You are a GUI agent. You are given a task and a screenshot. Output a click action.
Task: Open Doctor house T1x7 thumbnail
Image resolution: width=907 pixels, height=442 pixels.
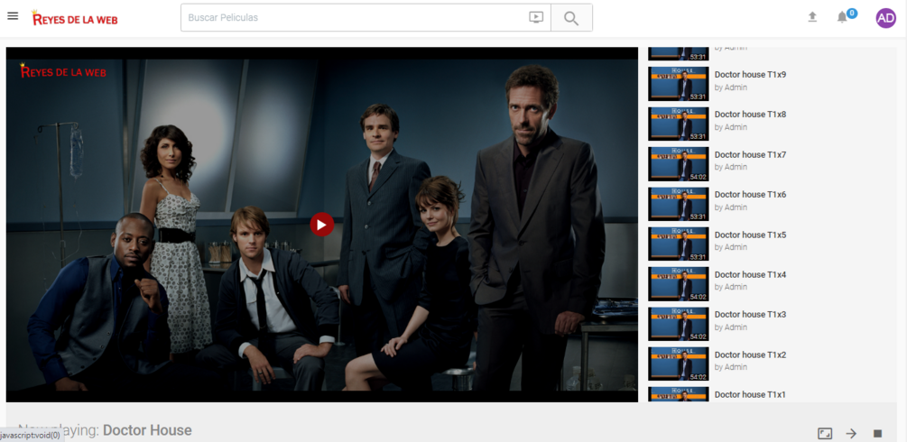678,164
